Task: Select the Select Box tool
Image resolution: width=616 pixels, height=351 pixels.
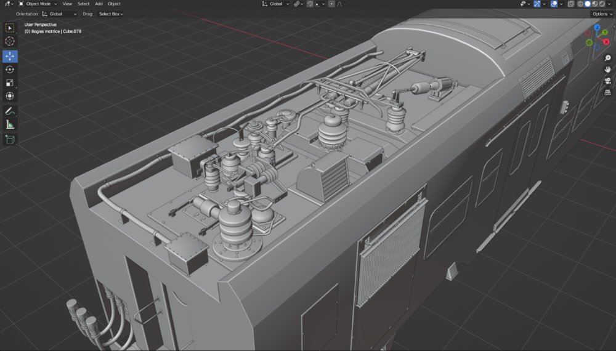Action: (10, 28)
